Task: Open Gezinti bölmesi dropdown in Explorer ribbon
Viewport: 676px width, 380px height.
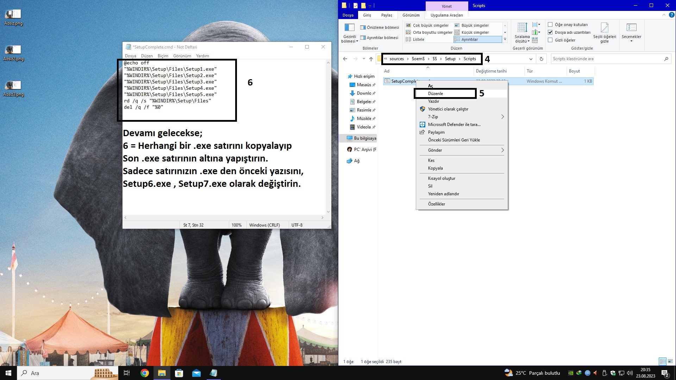Action: [x=349, y=33]
